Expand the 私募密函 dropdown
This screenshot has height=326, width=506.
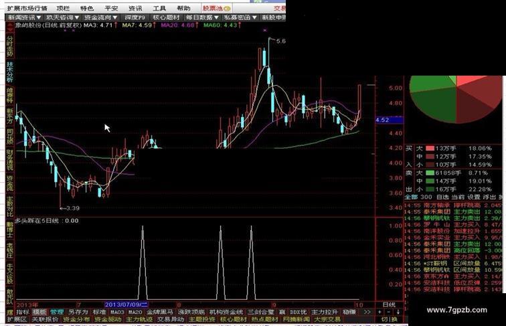[x=240, y=17]
